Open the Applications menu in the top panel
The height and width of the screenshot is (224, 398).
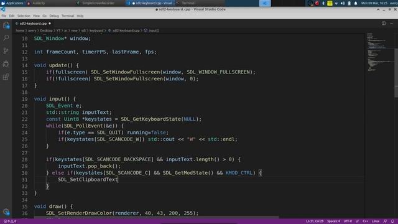[x=12, y=3]
